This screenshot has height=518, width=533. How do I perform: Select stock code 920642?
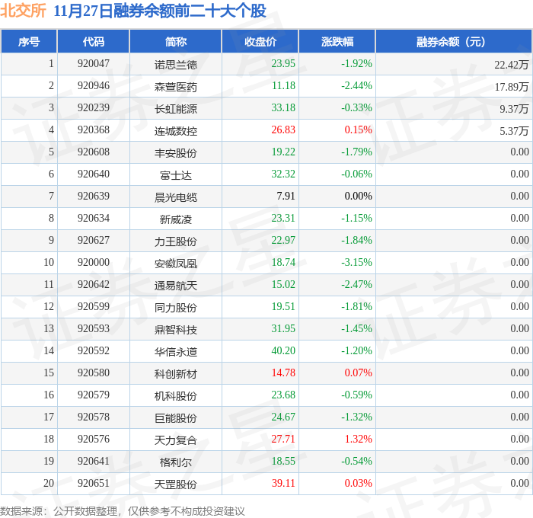click(x=94, y=285)
